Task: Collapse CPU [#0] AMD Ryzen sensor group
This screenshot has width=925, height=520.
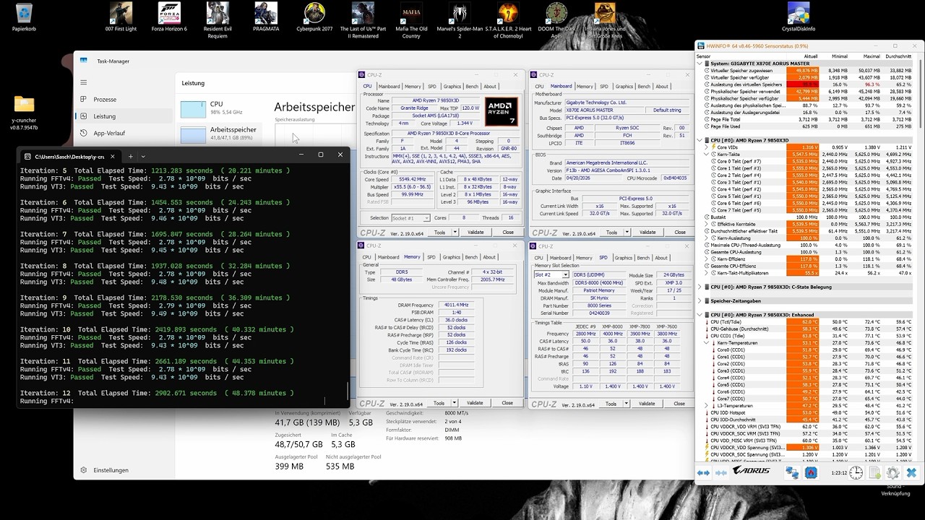Action: [700, 140]
